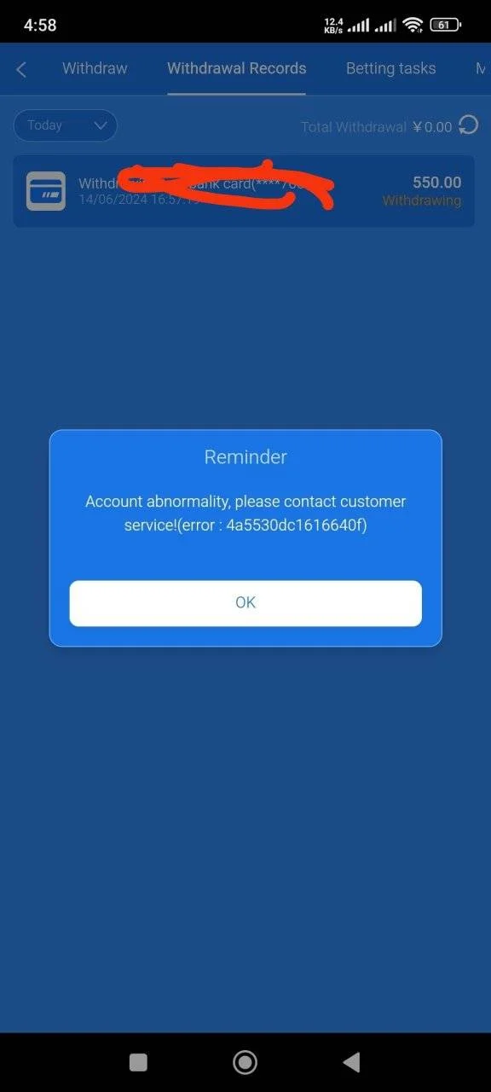Tap the Reminder dialog title
491x1092 pixels.
245,456
